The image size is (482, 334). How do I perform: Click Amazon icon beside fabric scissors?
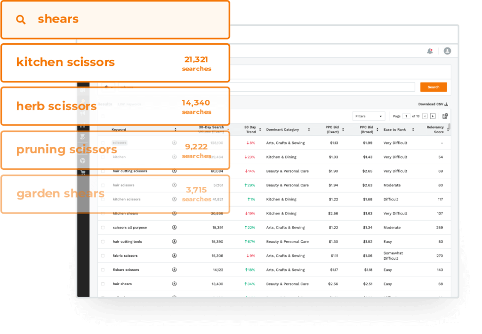pos(174,256)
